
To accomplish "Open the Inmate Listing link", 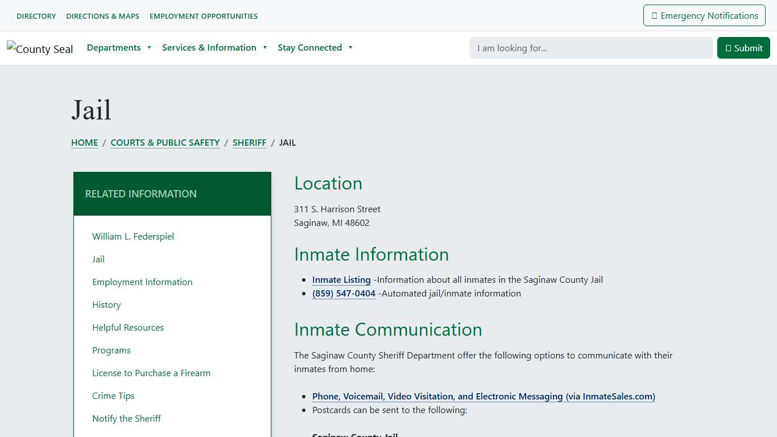I will coord(341,279).
